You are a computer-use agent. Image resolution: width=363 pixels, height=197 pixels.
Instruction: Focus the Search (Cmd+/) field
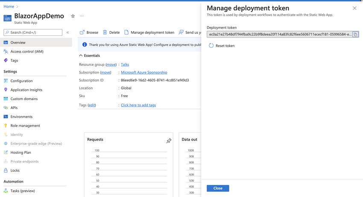pos(33,32)
